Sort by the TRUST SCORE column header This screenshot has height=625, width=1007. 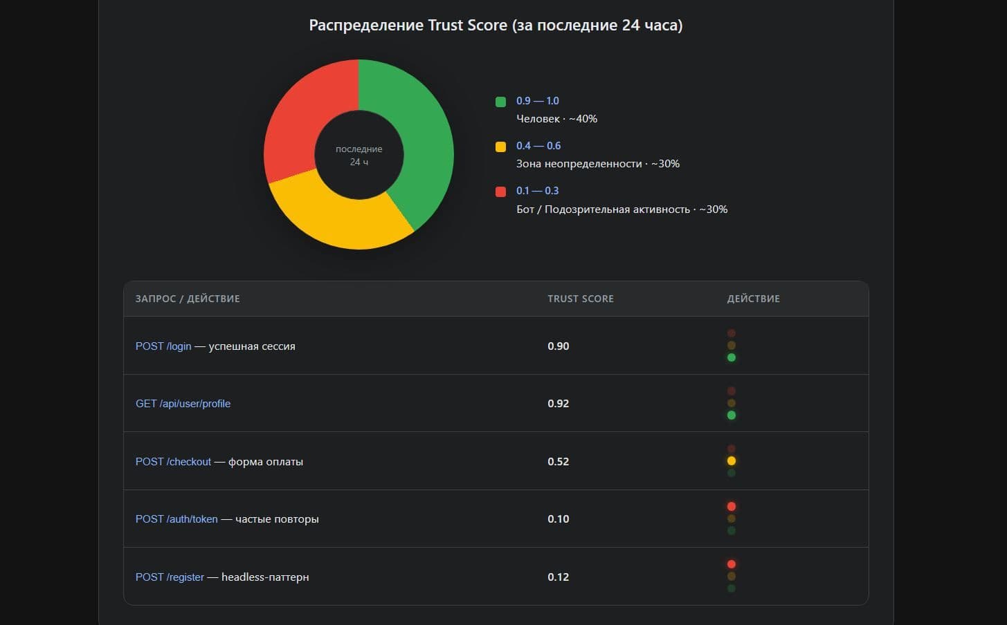580,299
